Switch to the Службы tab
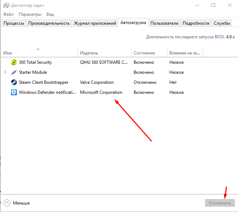The width and height of the screenshot is (238, 212). coord(222,23)
